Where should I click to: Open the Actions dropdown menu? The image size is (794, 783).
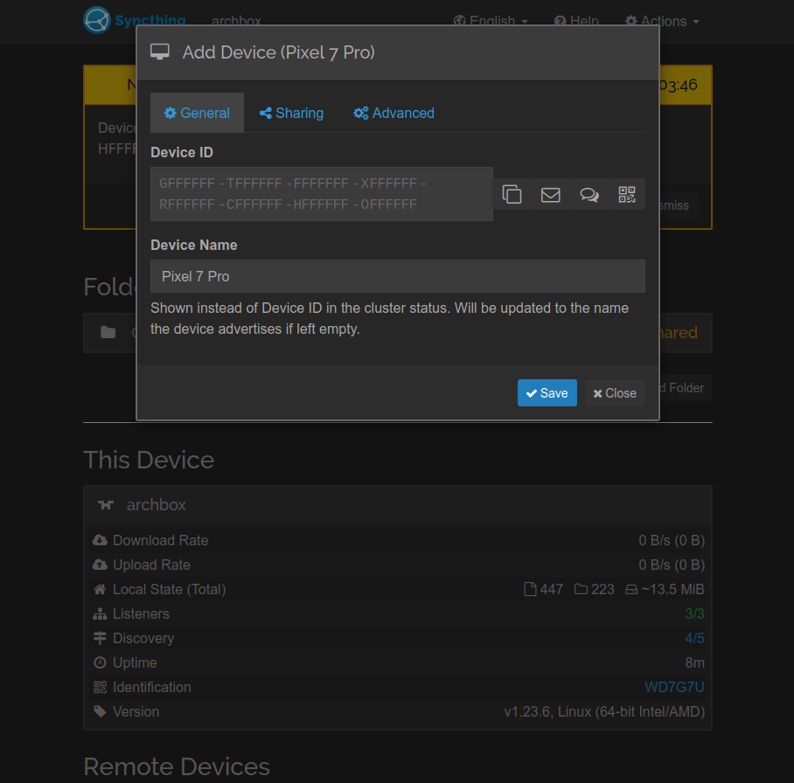tap(661, 21)
